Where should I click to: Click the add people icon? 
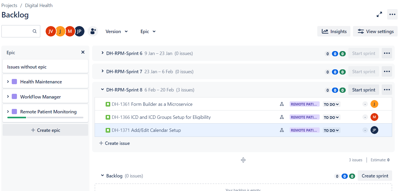[x=93, y=32]
